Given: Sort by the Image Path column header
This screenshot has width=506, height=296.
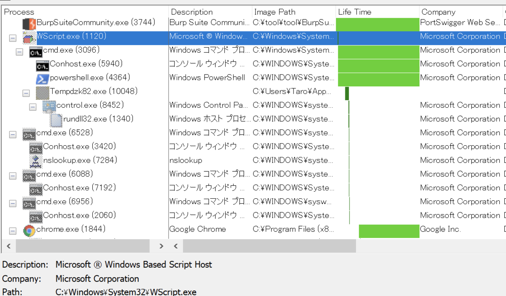Looking at the screenshot, I should click(294, 12).
